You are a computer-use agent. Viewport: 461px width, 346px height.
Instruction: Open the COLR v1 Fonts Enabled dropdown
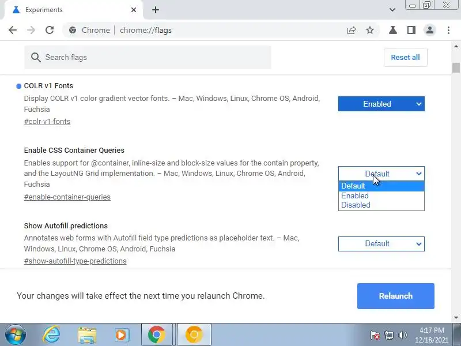(381, 104)
